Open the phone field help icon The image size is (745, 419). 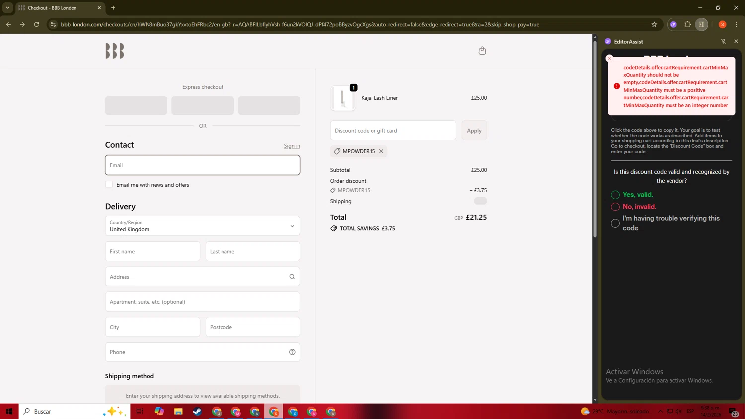point(292,352)
